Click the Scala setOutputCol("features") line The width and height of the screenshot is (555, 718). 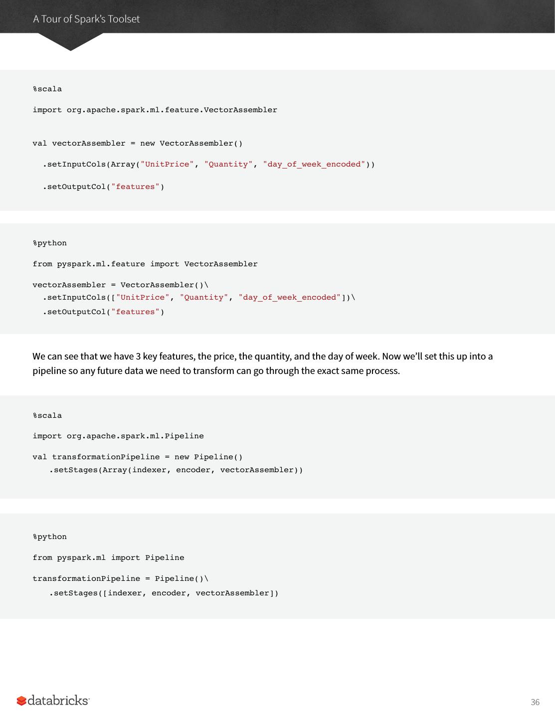pos(103,187)
